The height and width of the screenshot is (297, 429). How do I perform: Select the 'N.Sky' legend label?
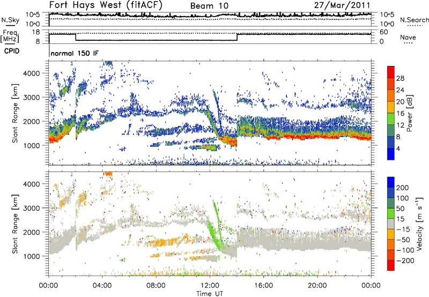pos(10,20)
